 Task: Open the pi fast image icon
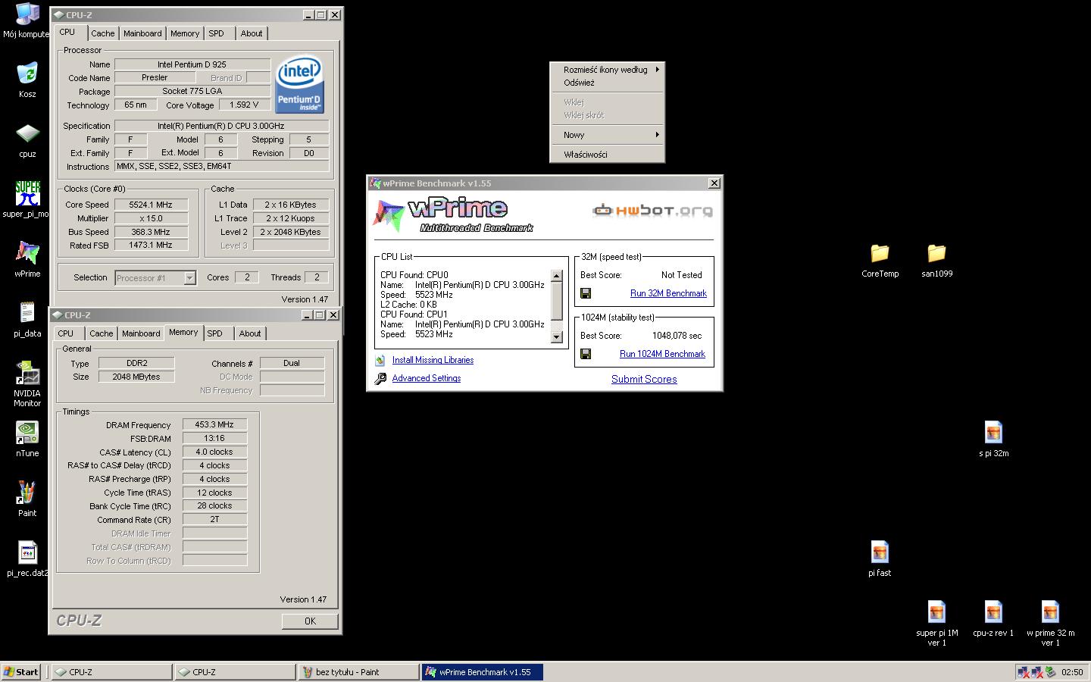click(880, 552)
